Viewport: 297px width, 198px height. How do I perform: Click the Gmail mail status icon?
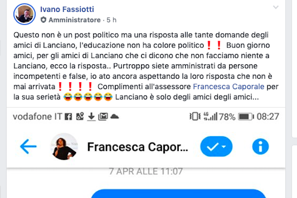[103, 117]
